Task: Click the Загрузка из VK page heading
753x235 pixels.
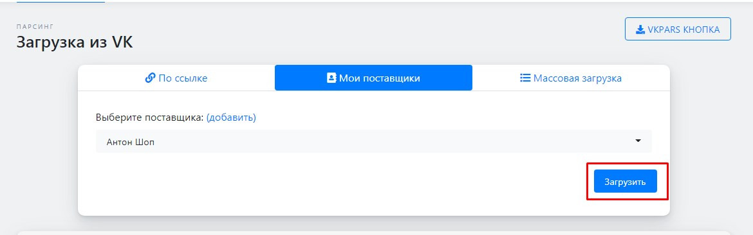Action: point(75,42)
